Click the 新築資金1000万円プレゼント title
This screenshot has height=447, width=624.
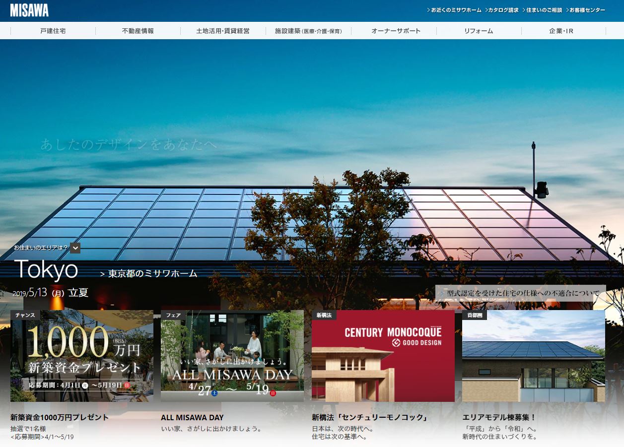[60, 417]
